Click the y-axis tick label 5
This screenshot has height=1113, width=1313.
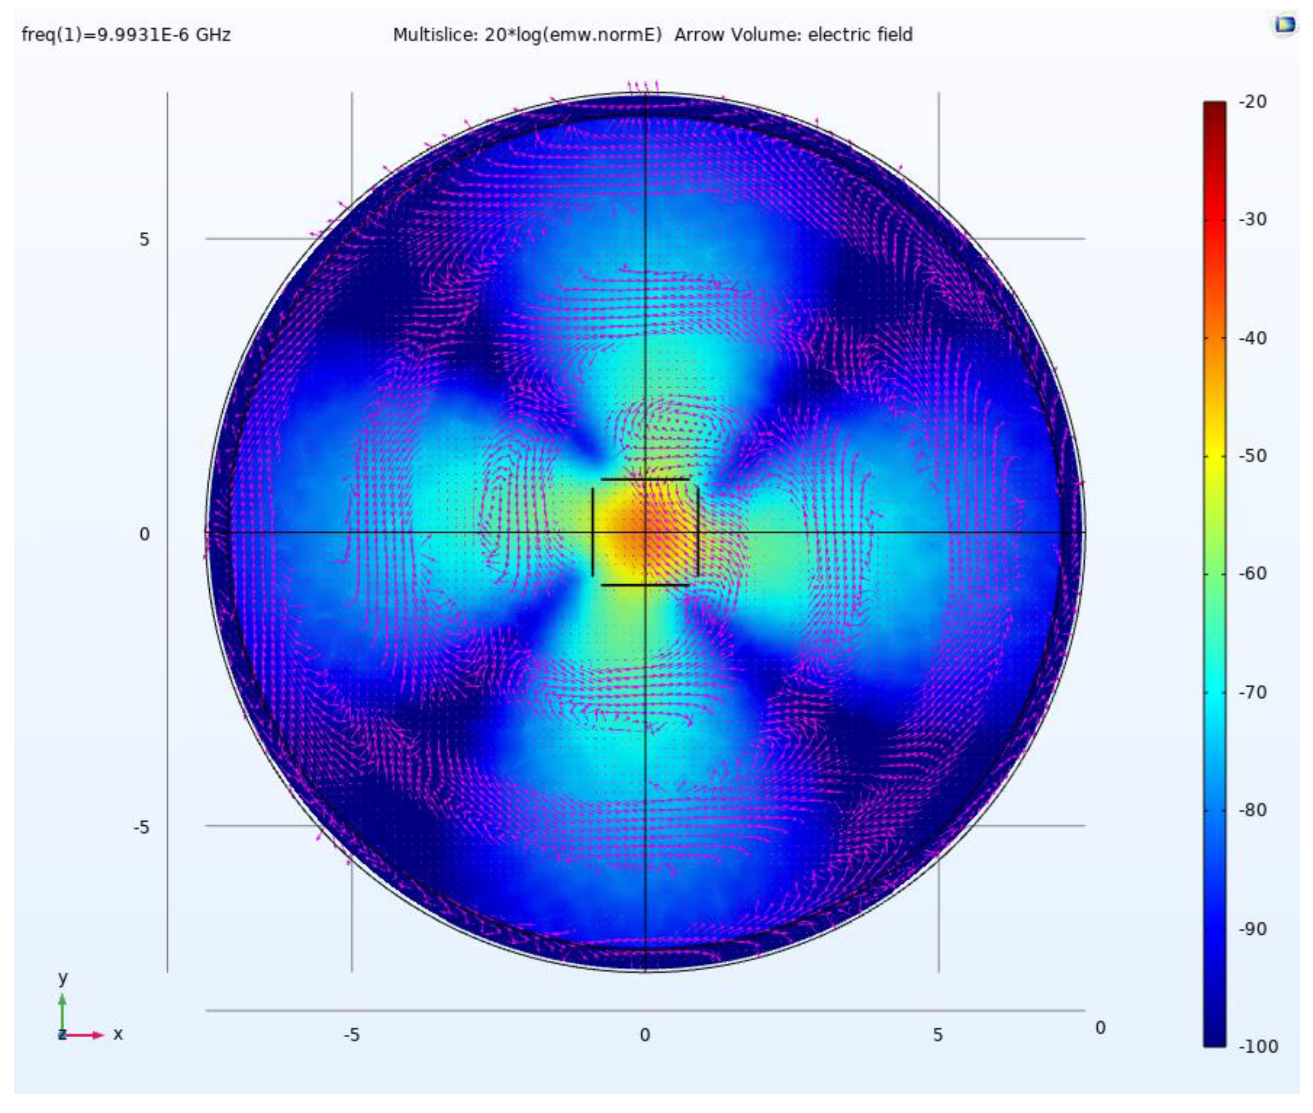144,240
